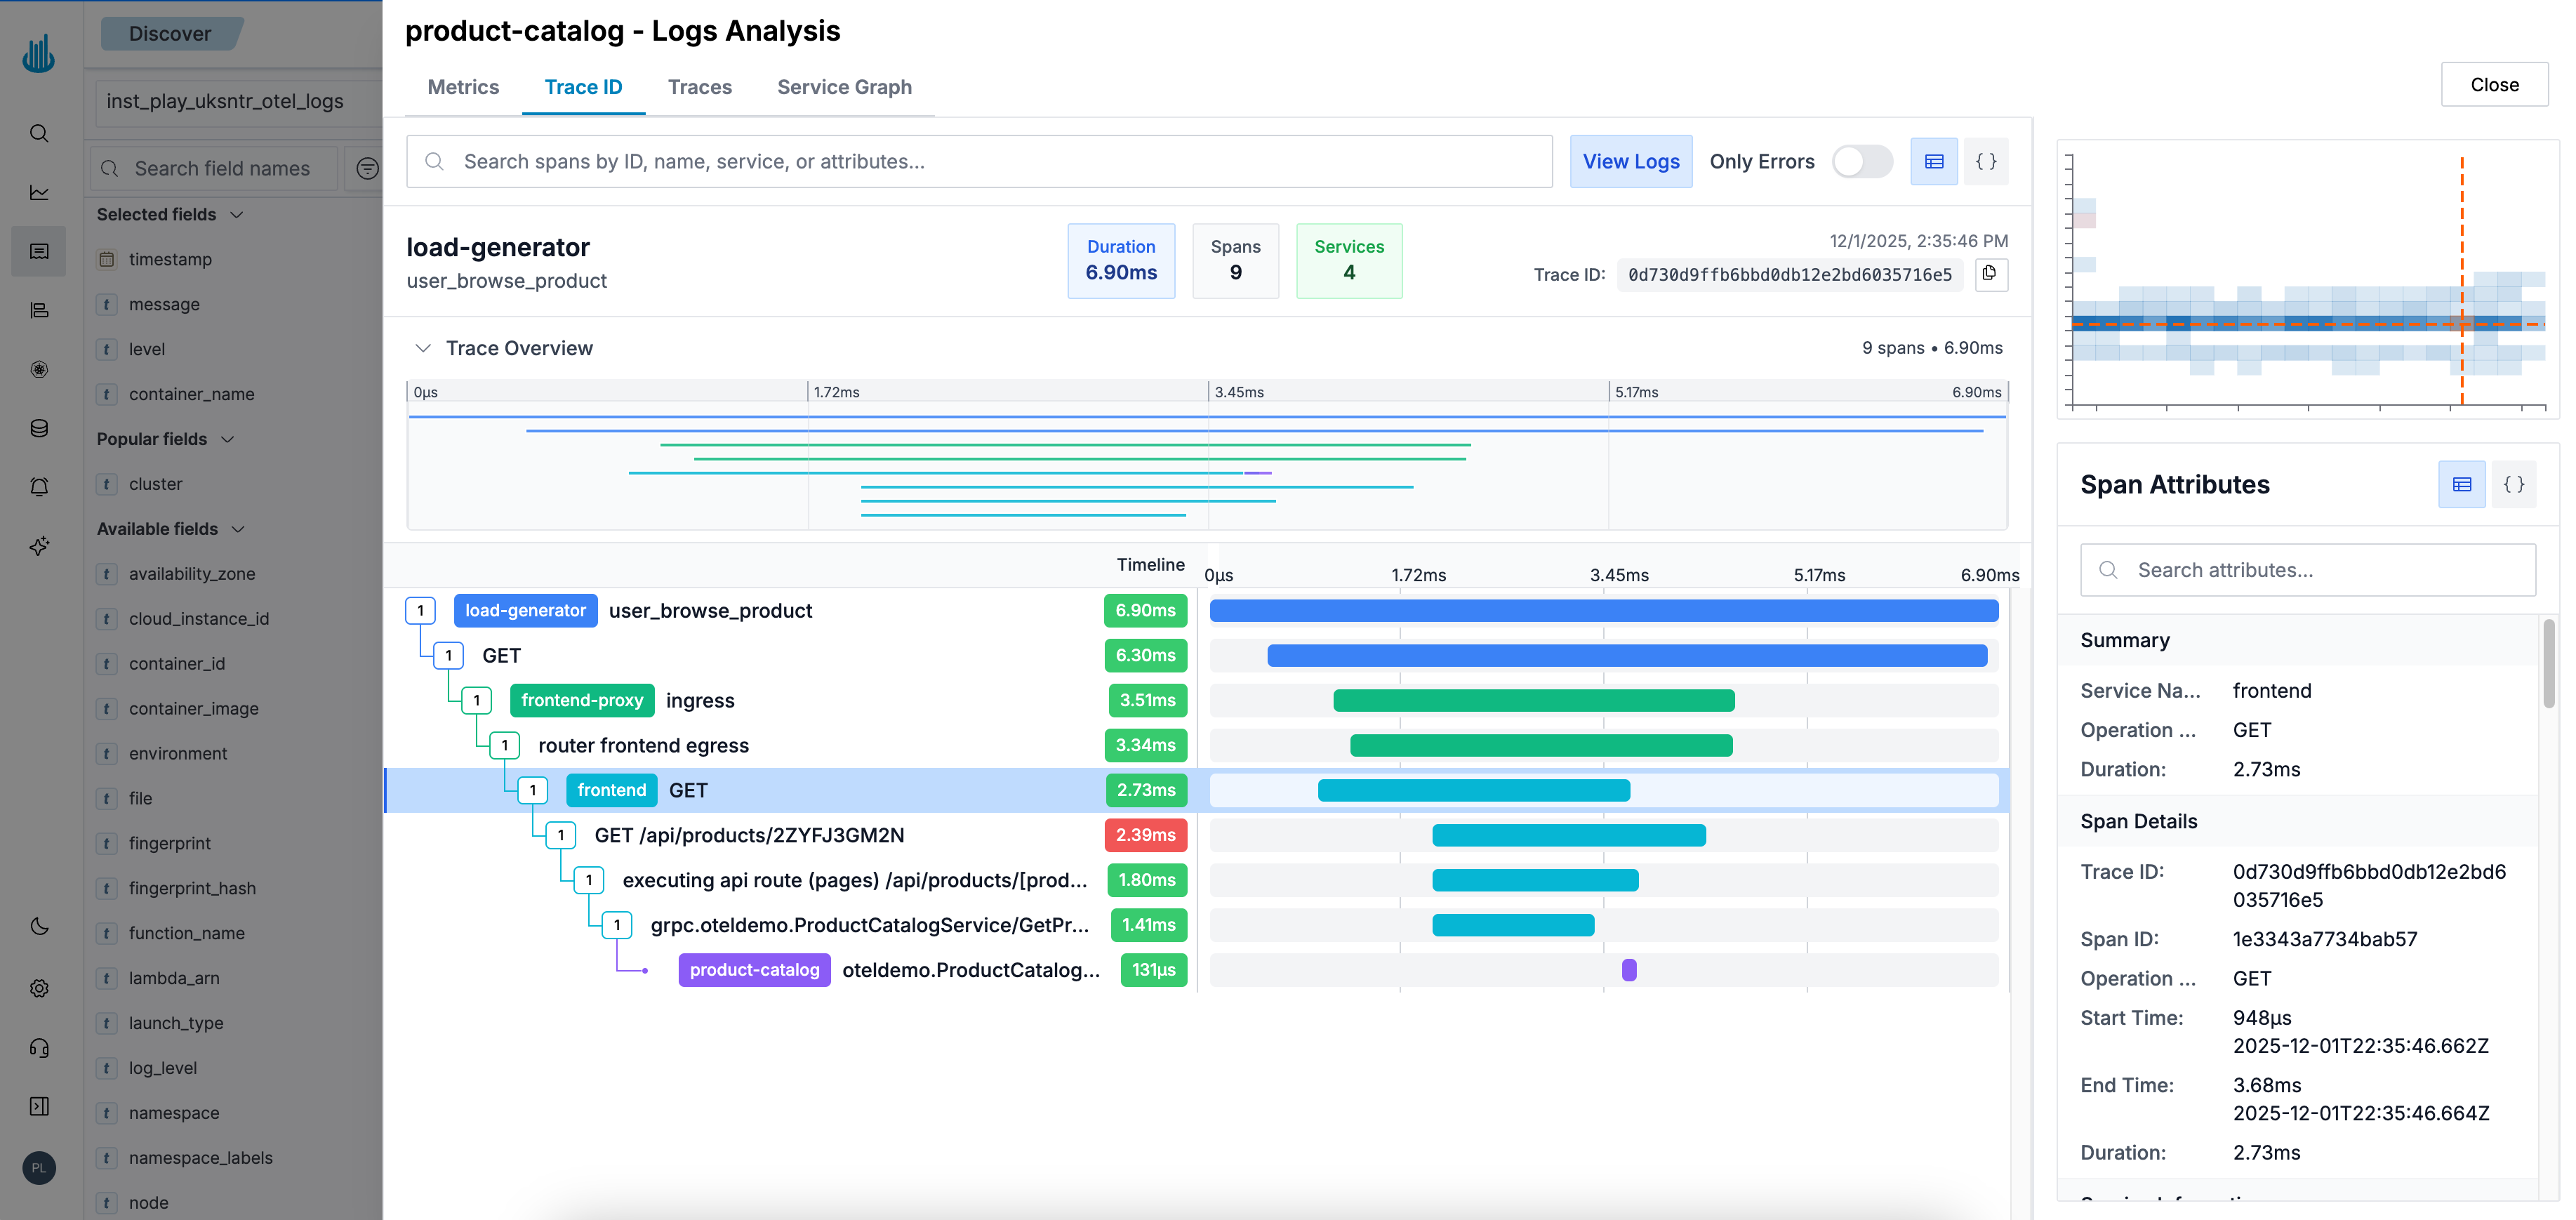Click the product-catalog purple span bar
Screen dimensions: 2576x1220
[1628, 970]
